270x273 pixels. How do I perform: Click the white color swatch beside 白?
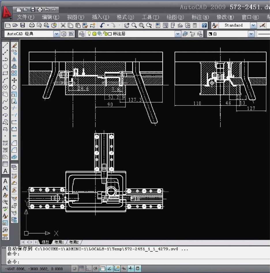pos(210,34)
